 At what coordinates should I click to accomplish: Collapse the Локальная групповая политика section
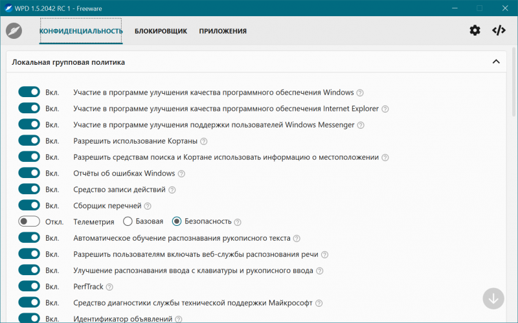tap(495, 62)
